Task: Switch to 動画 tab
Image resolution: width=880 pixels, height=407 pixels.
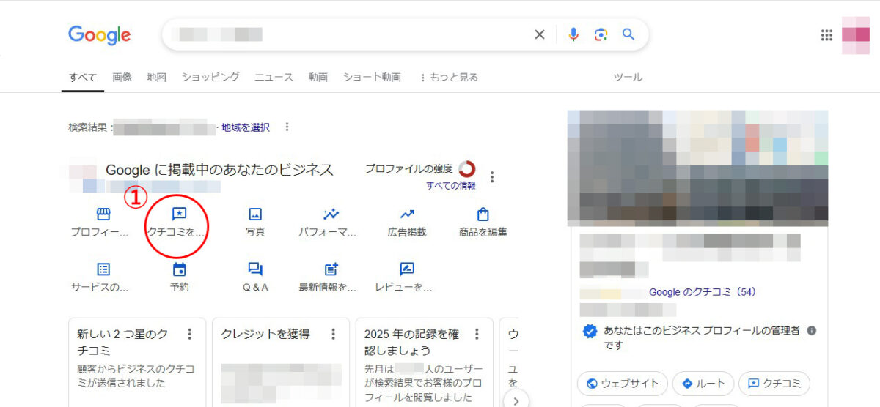Action: click(x=318, y=77)
